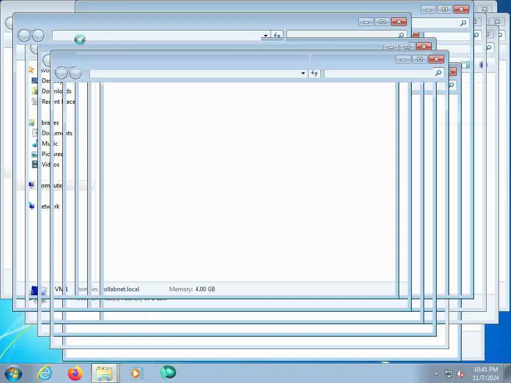Open Recent Places in the navigation pane

coord(53,102)
